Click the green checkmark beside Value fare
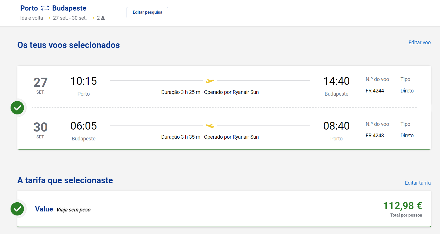The image size is (440, 234). click(17, 209)
